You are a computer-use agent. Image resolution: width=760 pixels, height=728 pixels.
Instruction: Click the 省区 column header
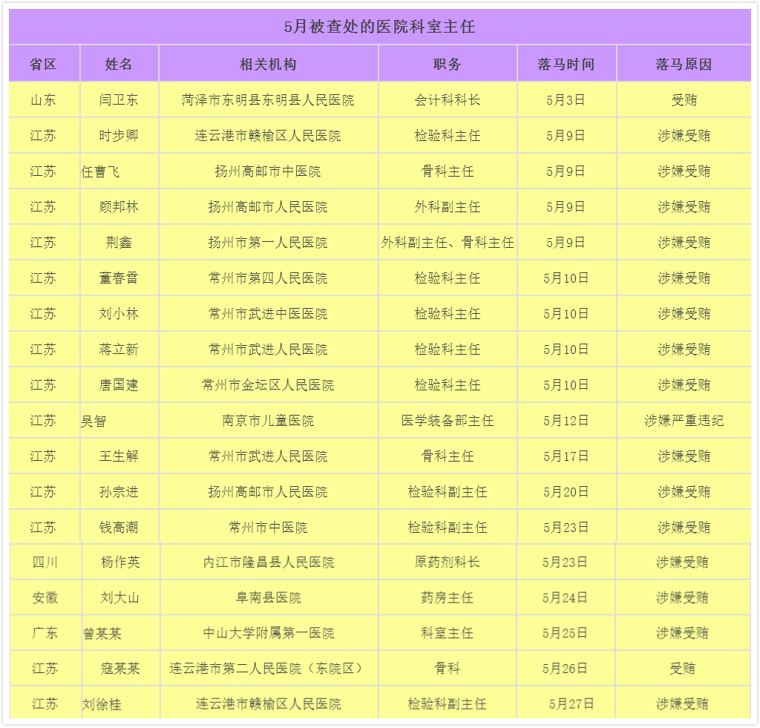click(x=43, y=64)
